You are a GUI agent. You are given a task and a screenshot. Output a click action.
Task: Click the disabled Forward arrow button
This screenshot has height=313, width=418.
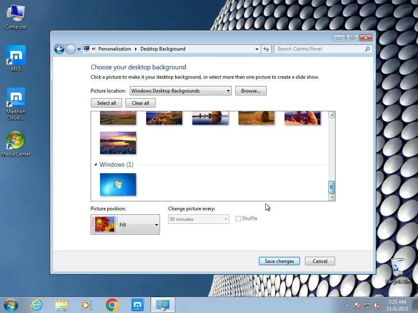tap(71, 49)
